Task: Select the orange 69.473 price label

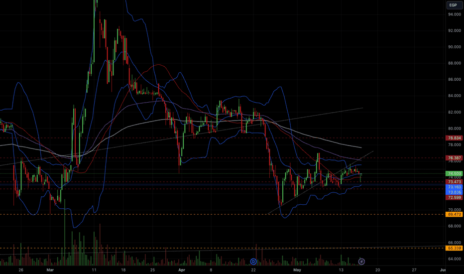Action: pos(454,214)
